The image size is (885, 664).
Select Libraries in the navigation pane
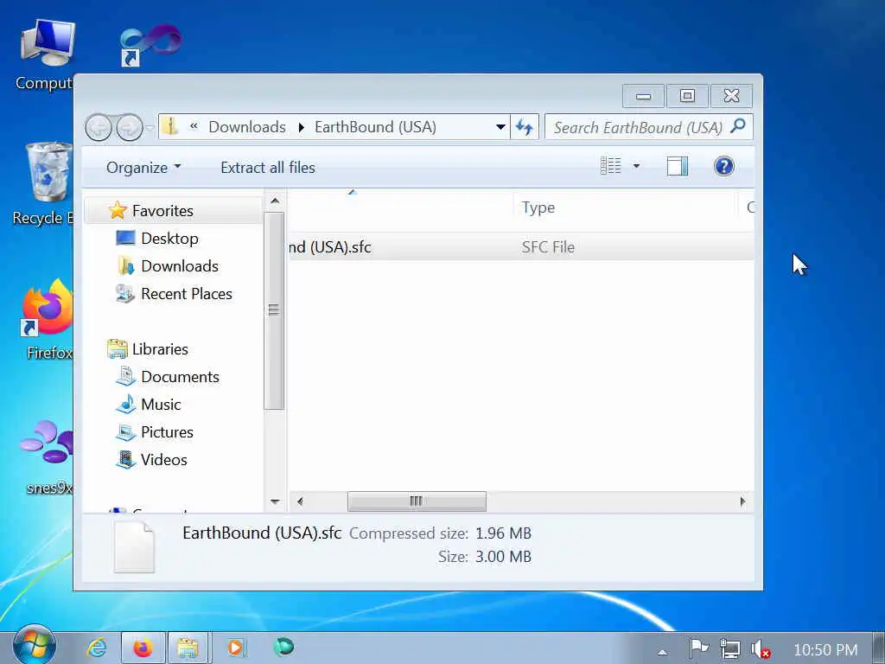[160, 349]
